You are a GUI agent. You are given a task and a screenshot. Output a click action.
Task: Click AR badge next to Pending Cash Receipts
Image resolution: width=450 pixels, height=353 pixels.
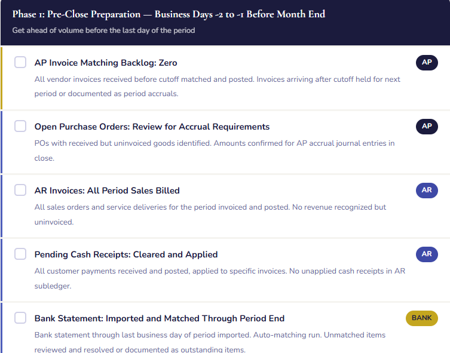(427, 254)
